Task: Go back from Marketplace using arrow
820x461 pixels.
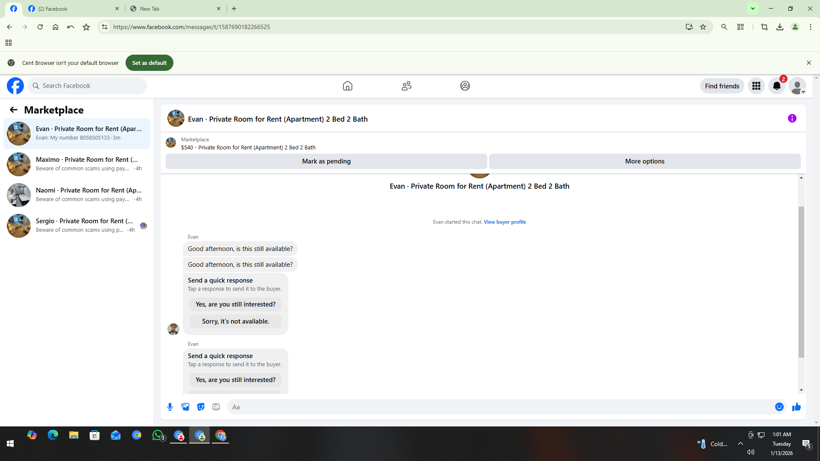Action: click(x=14, y=110)
